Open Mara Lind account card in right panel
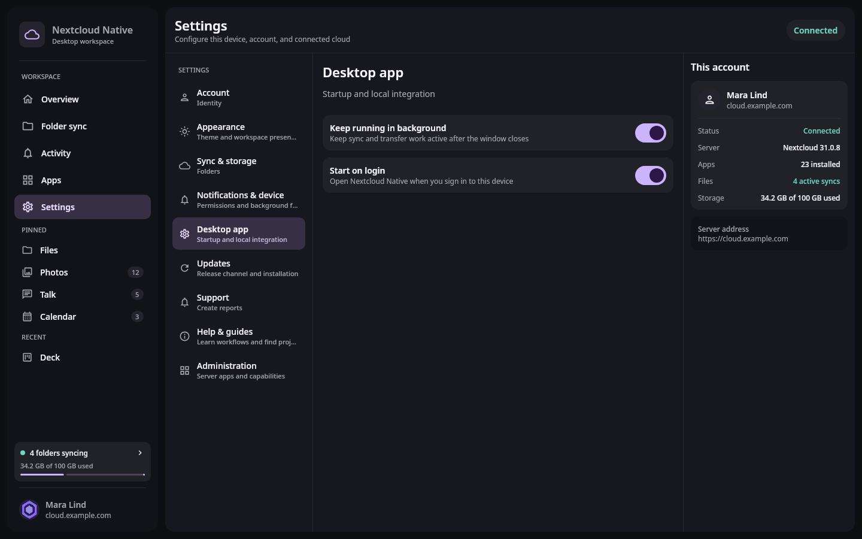The image size is (862, 539). (x=769, y=100)
